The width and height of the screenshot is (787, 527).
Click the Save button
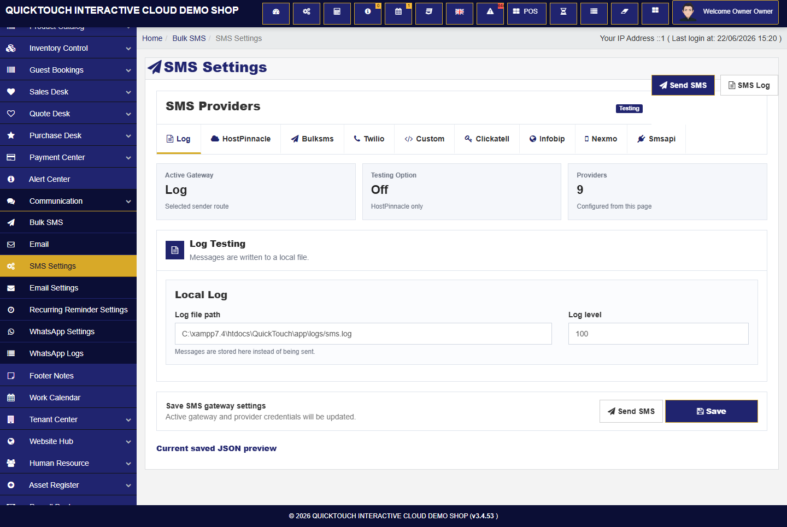712,411
